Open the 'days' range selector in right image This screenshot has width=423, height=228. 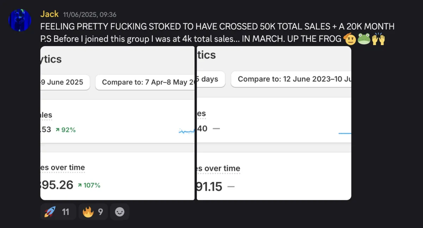point(211,79)
